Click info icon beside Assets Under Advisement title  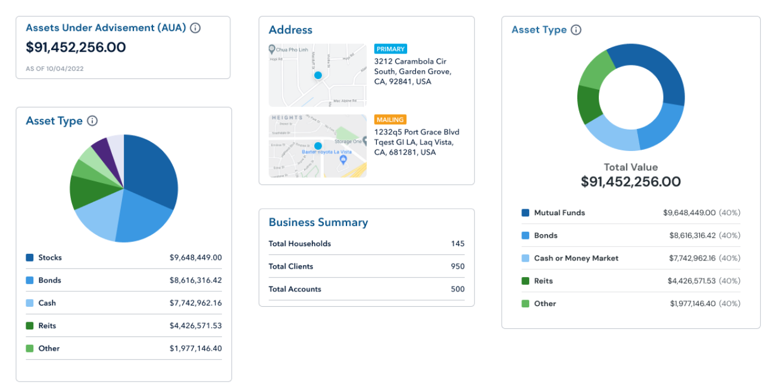point(195,28)
